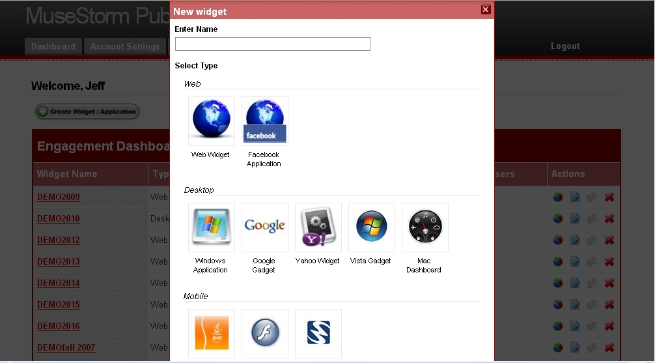Open the Dashboard tab
This screenshot has height=363, width=655.
click(x=53, y=46)
